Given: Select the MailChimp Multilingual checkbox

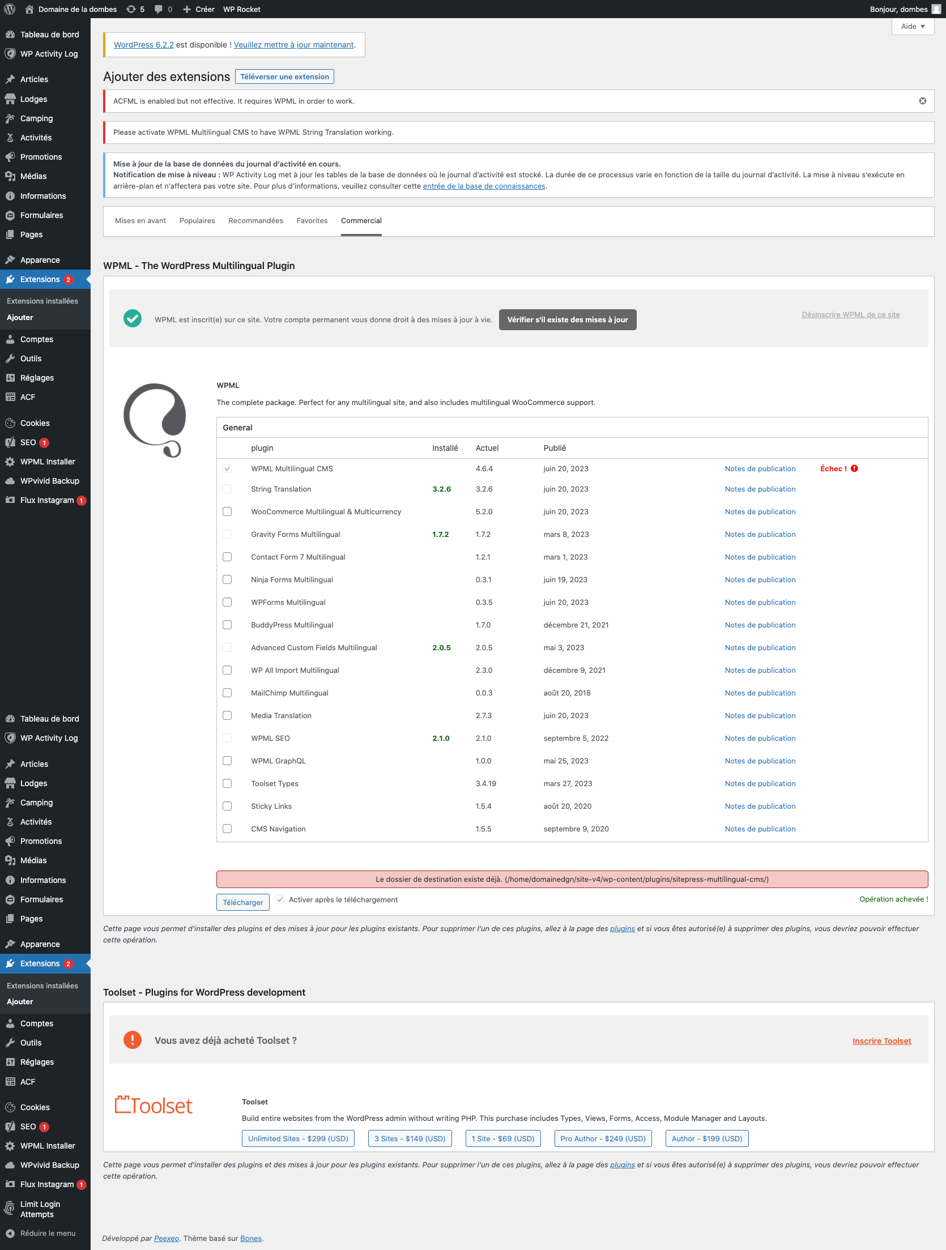Looking at the screenshot, I should (x=227, y=693).
